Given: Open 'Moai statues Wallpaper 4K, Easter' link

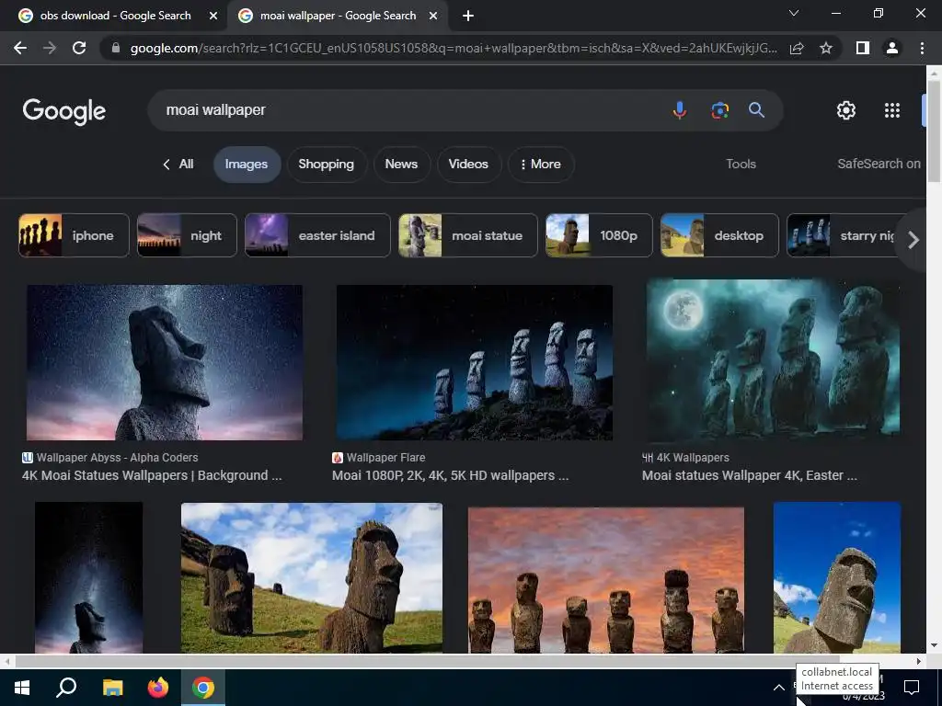Looking at the screenshot, I should [749, 475].
